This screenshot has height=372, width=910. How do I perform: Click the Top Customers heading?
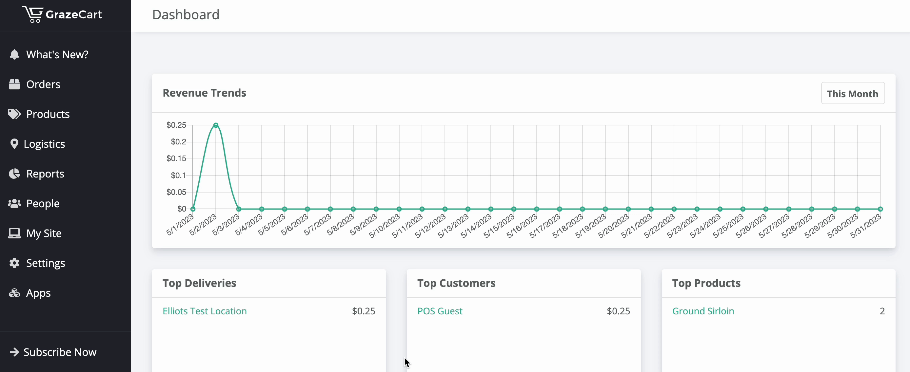click(456, 283)
